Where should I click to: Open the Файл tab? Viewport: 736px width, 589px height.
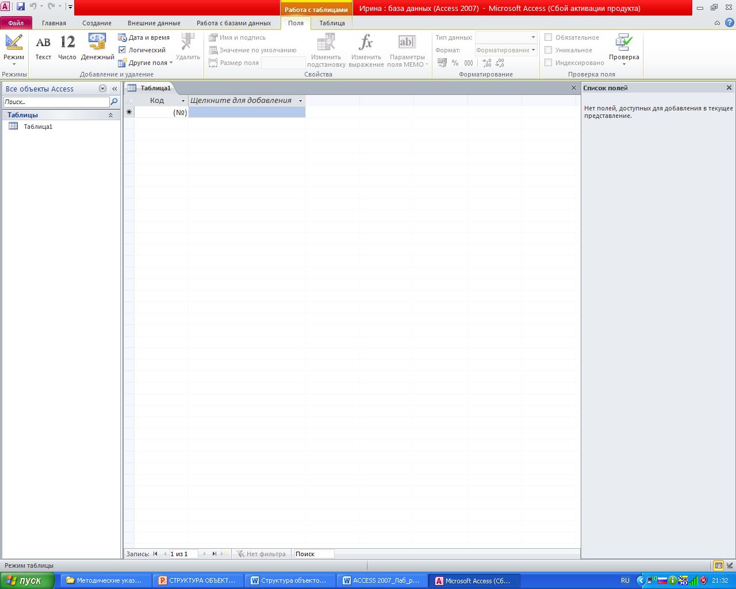click(x=16, y=23)
